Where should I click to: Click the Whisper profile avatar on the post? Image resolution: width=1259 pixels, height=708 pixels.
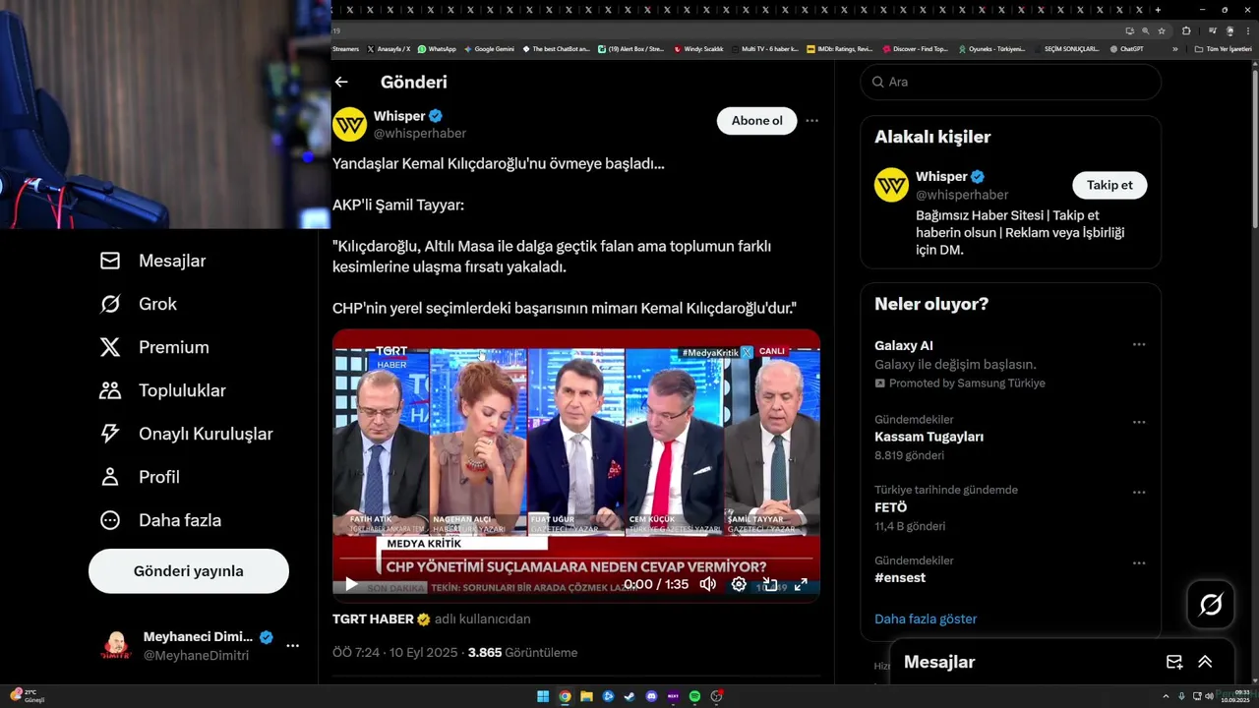349,125
